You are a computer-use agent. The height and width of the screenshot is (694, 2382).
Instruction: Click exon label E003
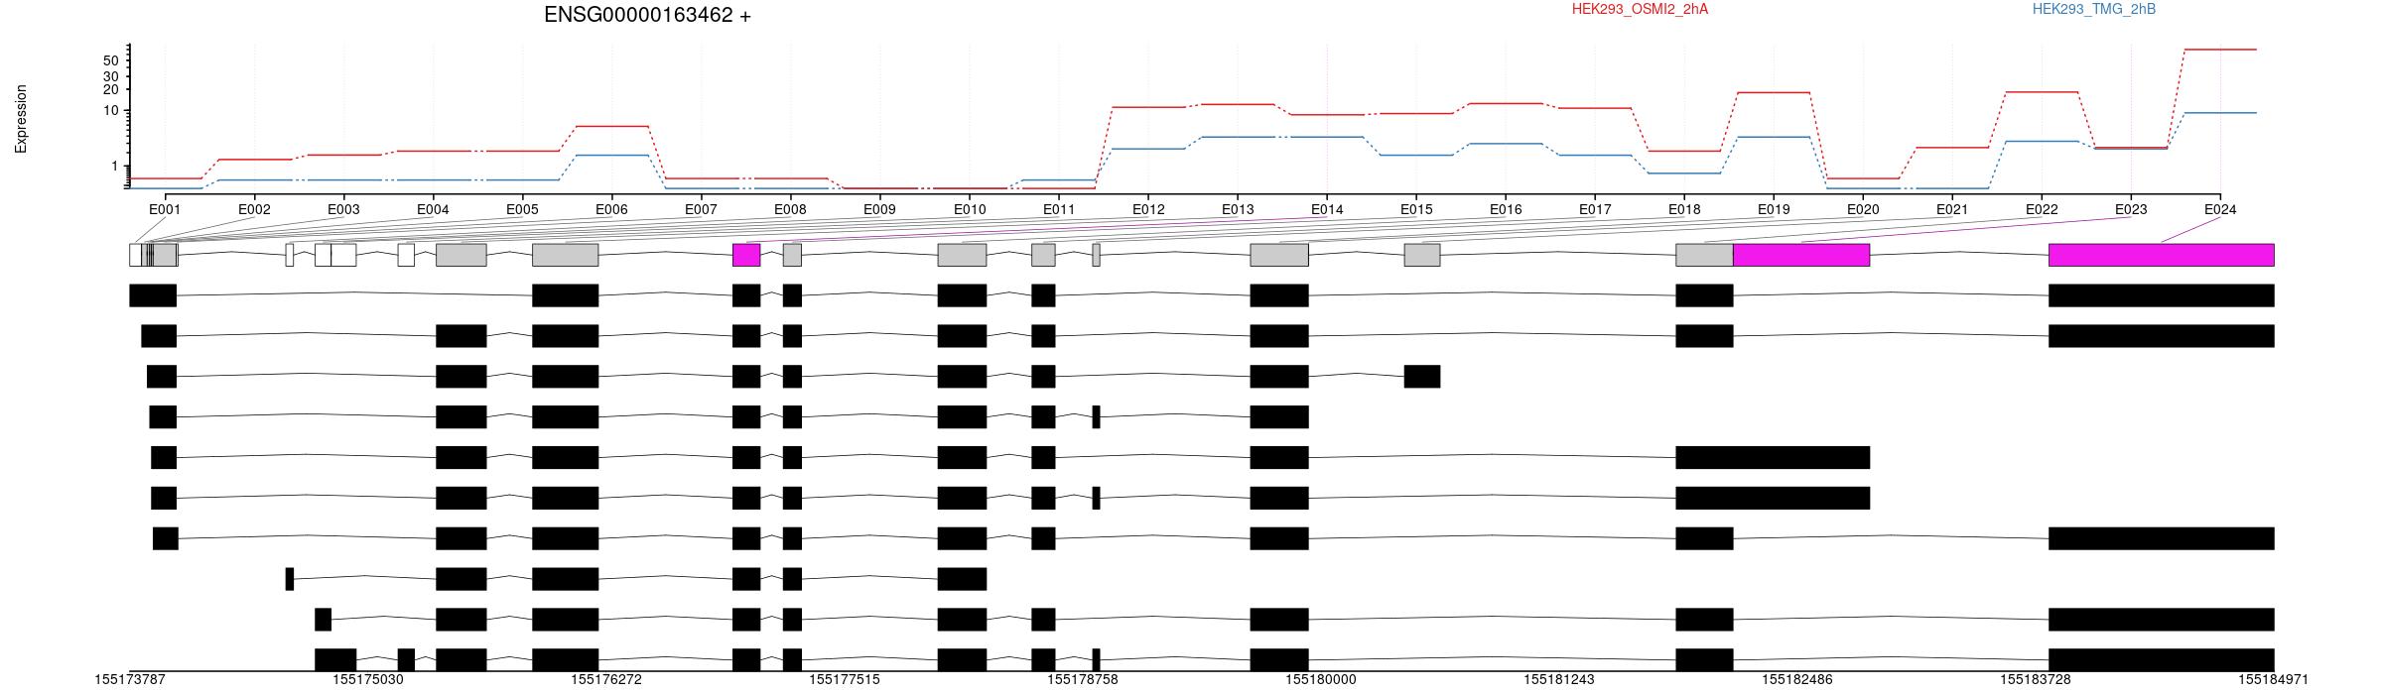tap(343, 209)
